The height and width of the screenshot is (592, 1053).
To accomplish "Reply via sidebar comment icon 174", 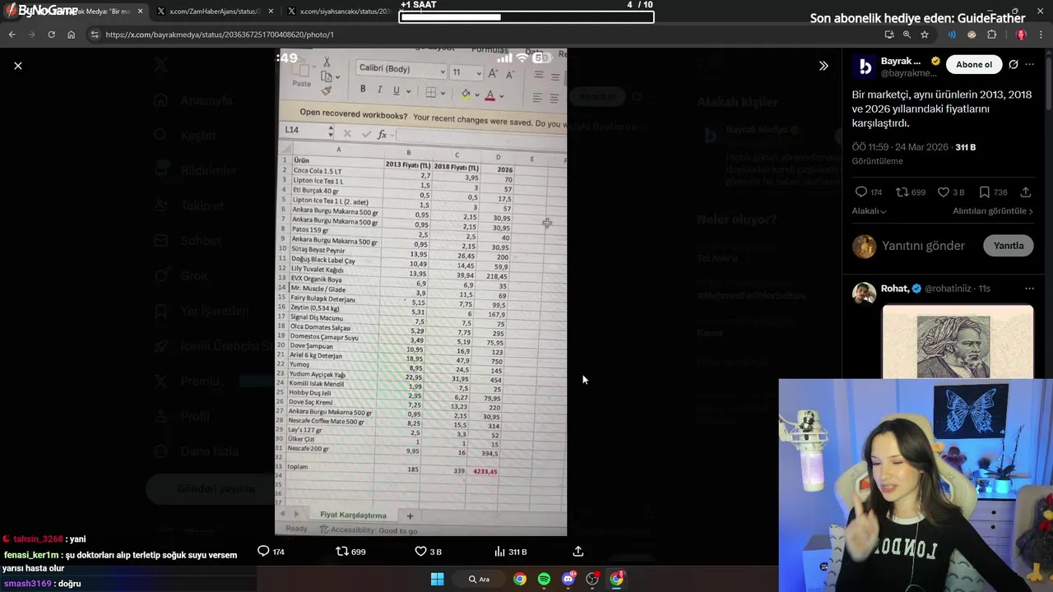I will tap(869, 192).
